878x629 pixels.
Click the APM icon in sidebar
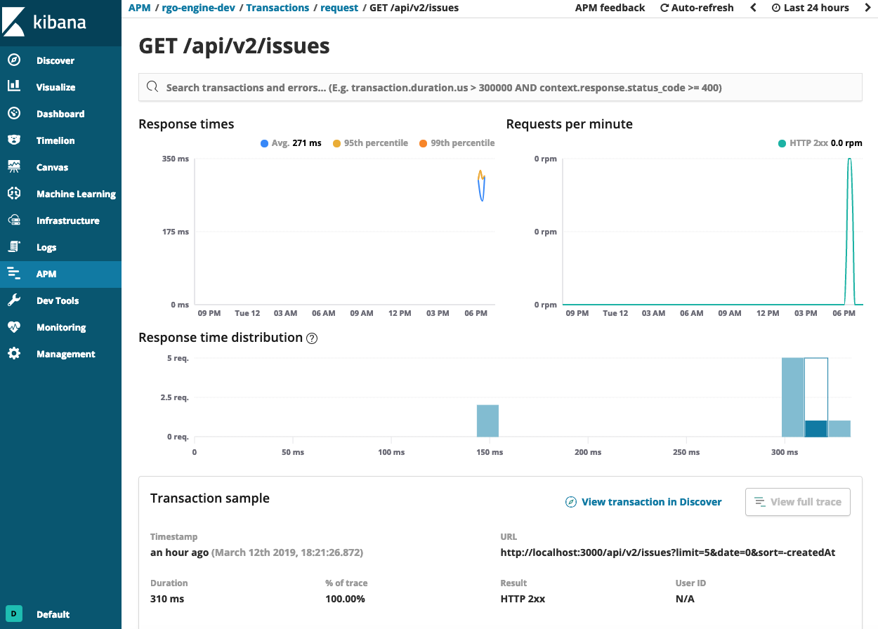[14, 274]
